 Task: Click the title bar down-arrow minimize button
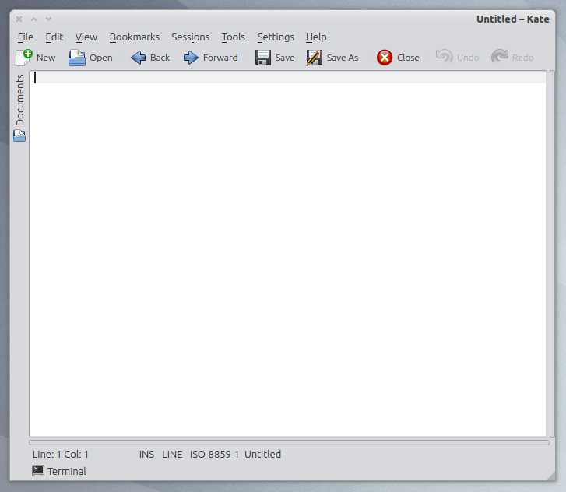(48, 19)
